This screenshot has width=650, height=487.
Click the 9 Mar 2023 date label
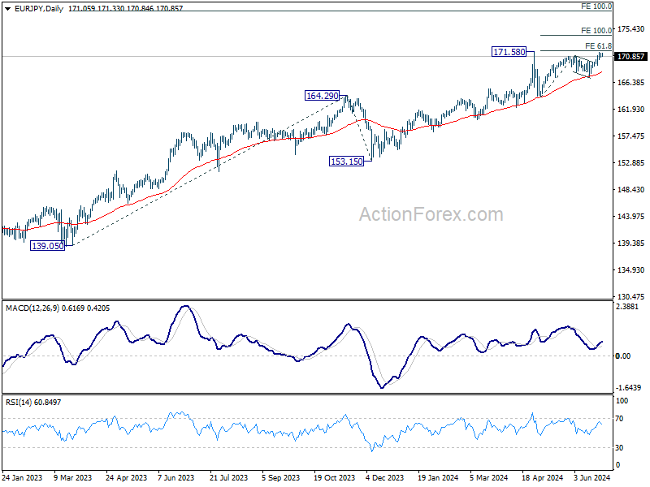click(73, 477)
